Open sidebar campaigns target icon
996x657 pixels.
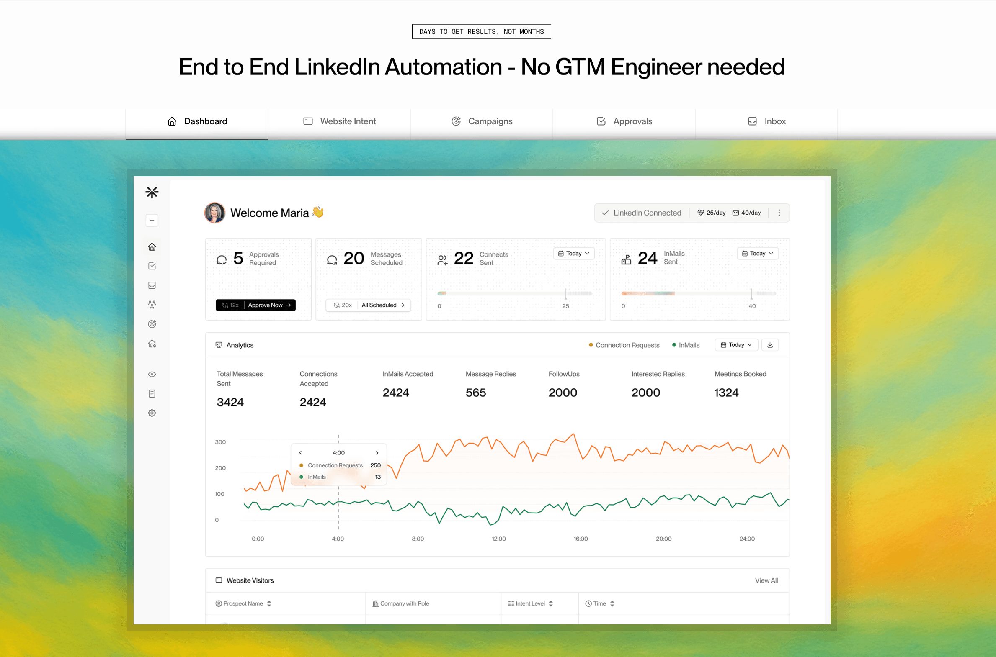(x=152, y=324)
